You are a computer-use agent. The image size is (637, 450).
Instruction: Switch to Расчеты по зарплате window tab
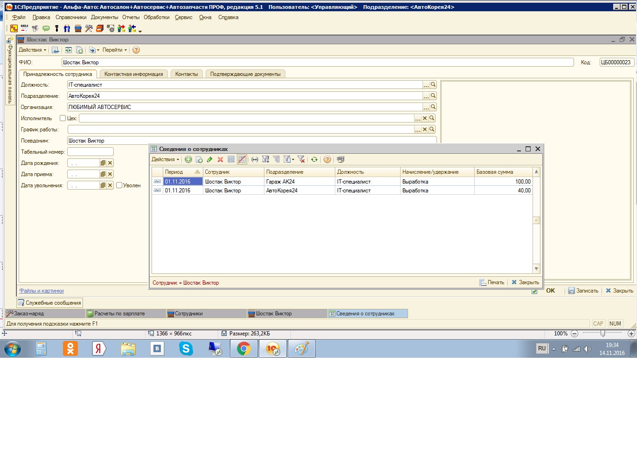click(x=125, y=314)
